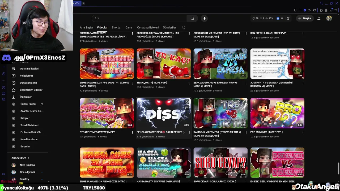The width and height of the screenshot is (340, 191).
Task: Switch to Videolar channel tab
Action: click(102, 27)
